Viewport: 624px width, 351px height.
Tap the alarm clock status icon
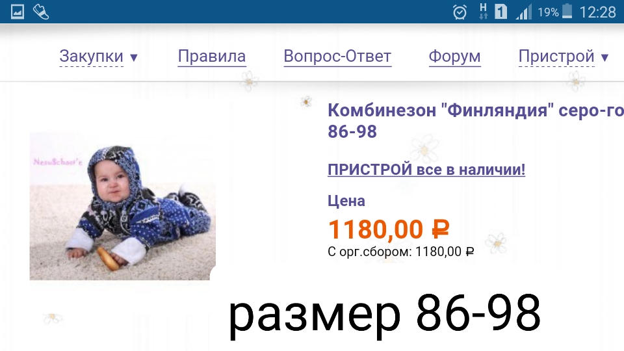coord(460,12)
